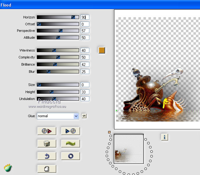Screen dimensions: 200x175
Task: Focus the Undulation value field showing 40
Action: pyautogui.click(x=85, y=99)
